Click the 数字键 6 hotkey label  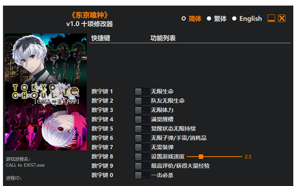click(102, 138)
